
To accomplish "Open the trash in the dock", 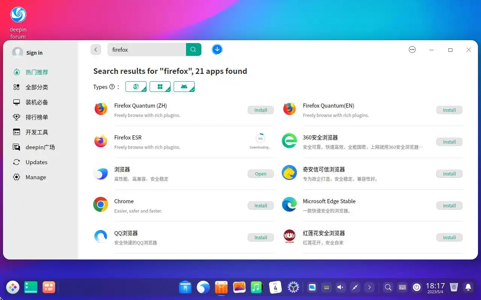I will tap(454, 287).
